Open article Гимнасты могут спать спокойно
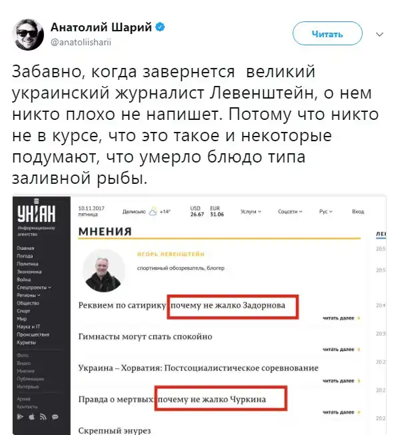 (x=145, y=336)
